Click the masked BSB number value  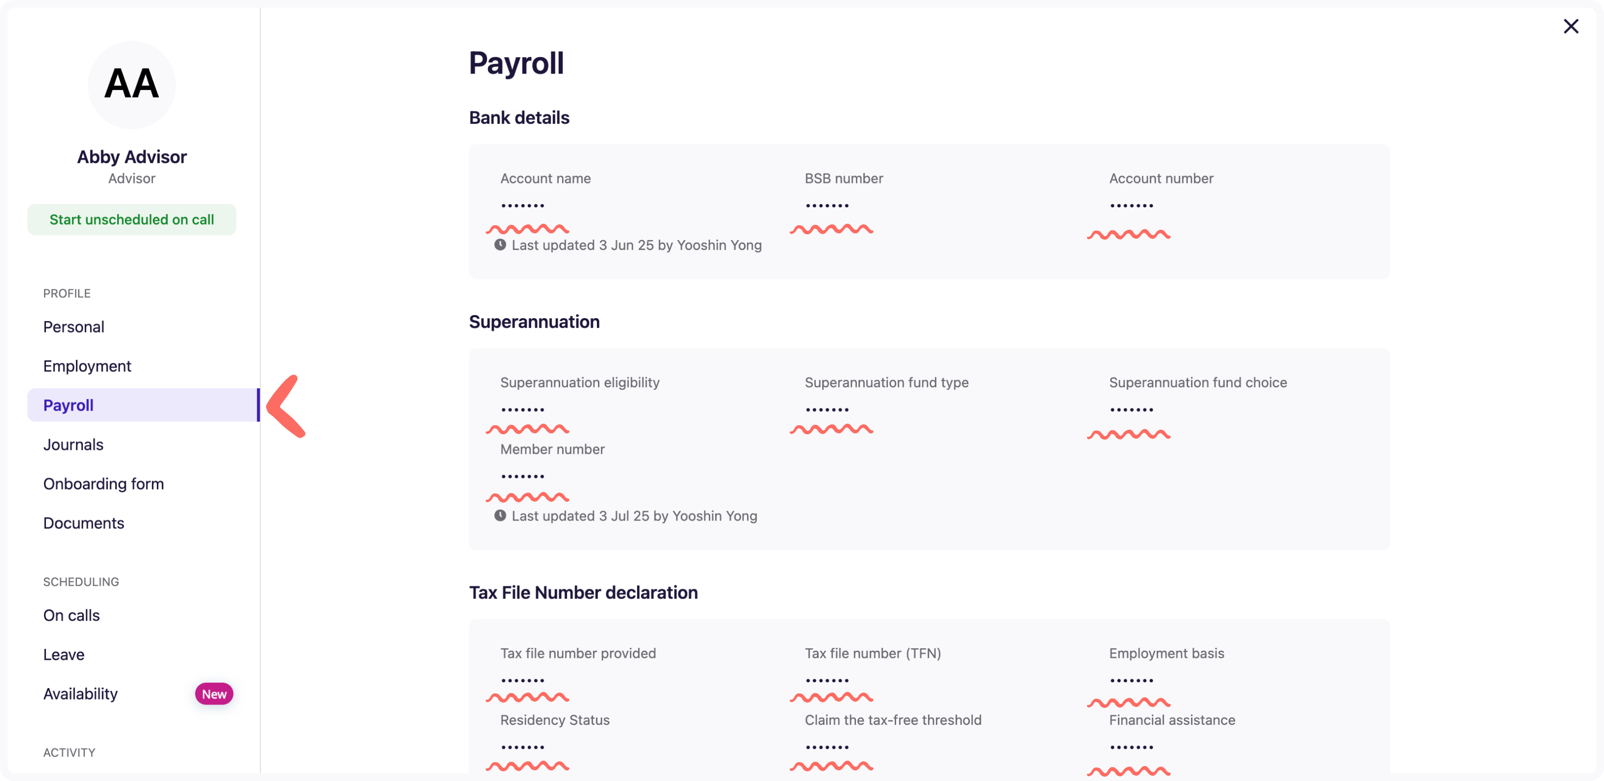click(826, 205)
